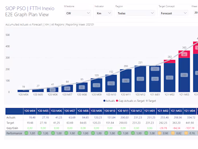Click the Actuals legend blue dot
This screenshot has height=149, width=198.
coord(105,101)
